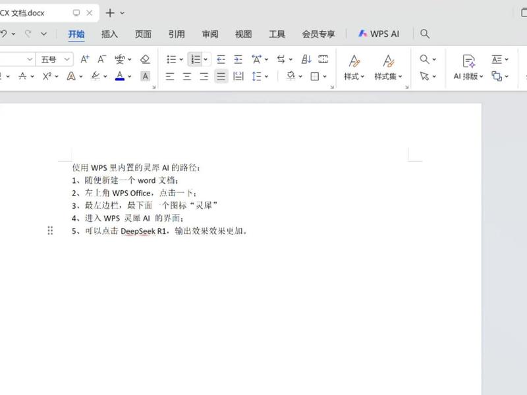Open the 会员专享 tab
This screenshot has width=527, height=395.
tap(318, 34)
